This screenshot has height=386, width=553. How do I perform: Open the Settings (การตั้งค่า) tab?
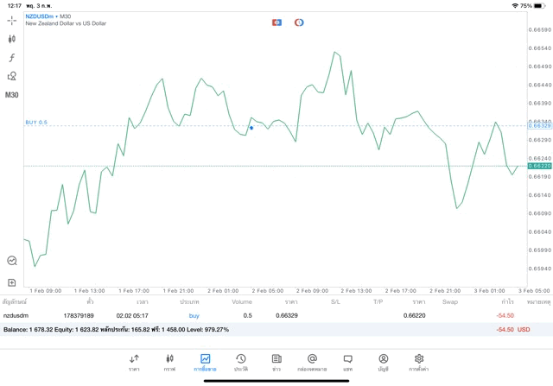[x=419, y=362]
